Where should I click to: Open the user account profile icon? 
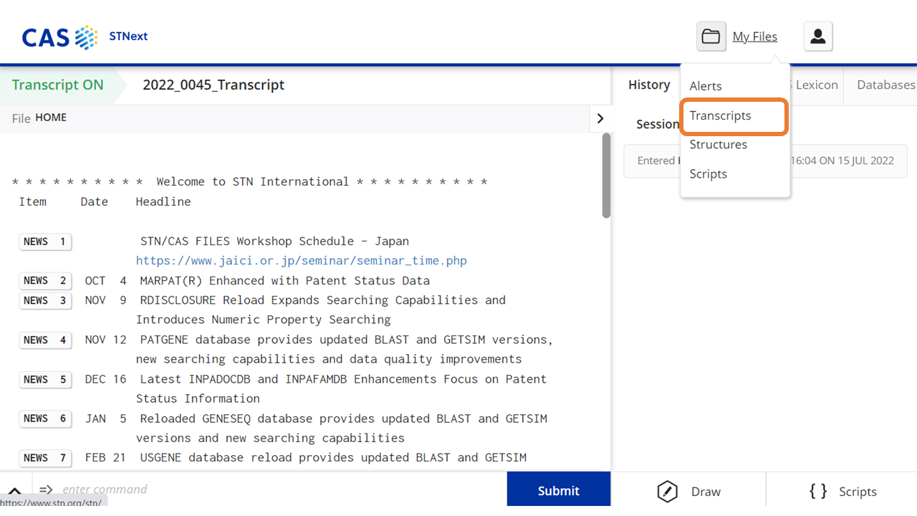[818, 37]
